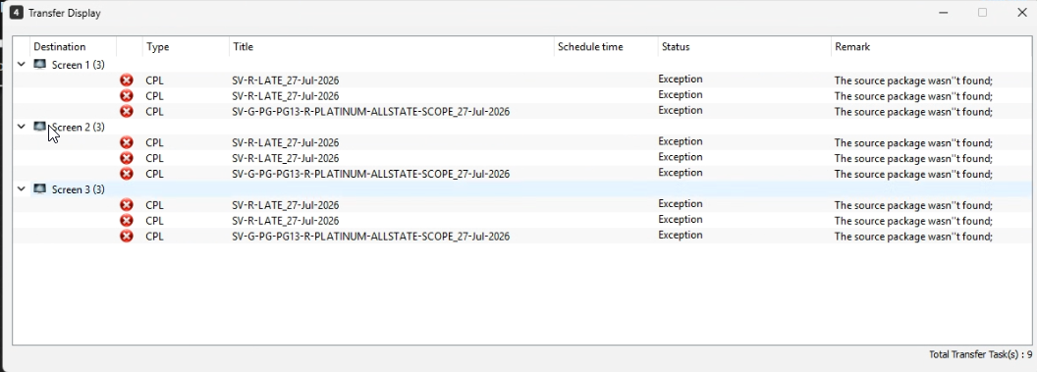The image size is (1037, 372).
Task: Click the Screen 1 monitor icon
Action: (x=40, y=65)
